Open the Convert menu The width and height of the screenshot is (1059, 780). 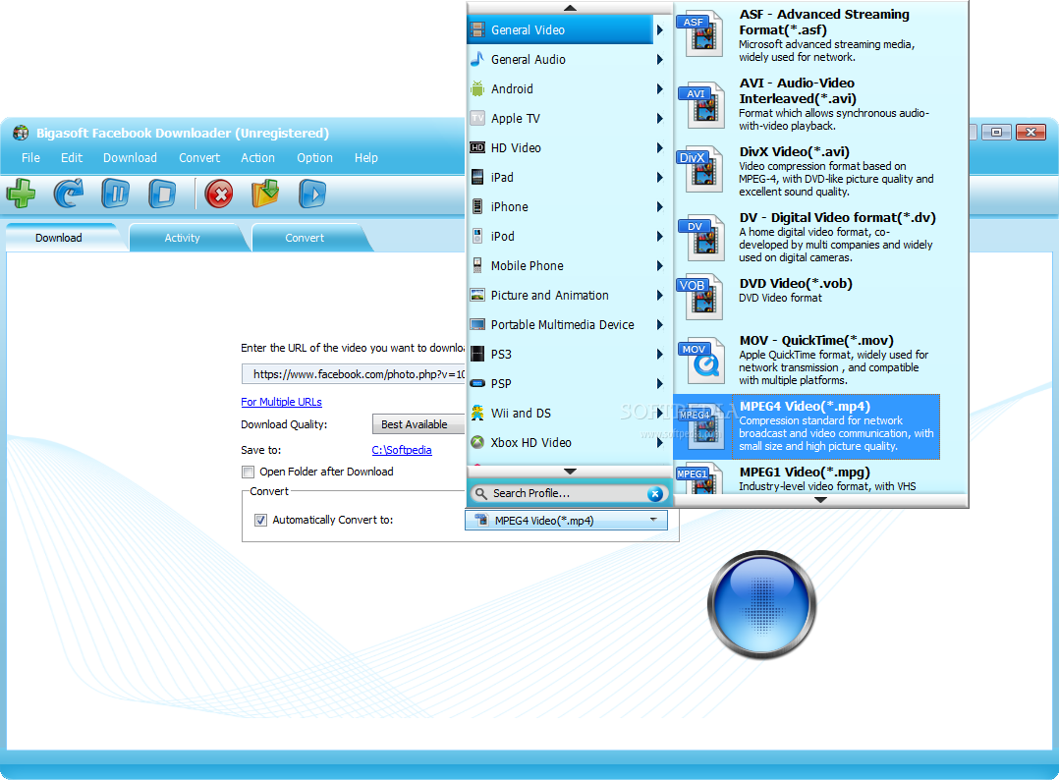click(199, 157)
